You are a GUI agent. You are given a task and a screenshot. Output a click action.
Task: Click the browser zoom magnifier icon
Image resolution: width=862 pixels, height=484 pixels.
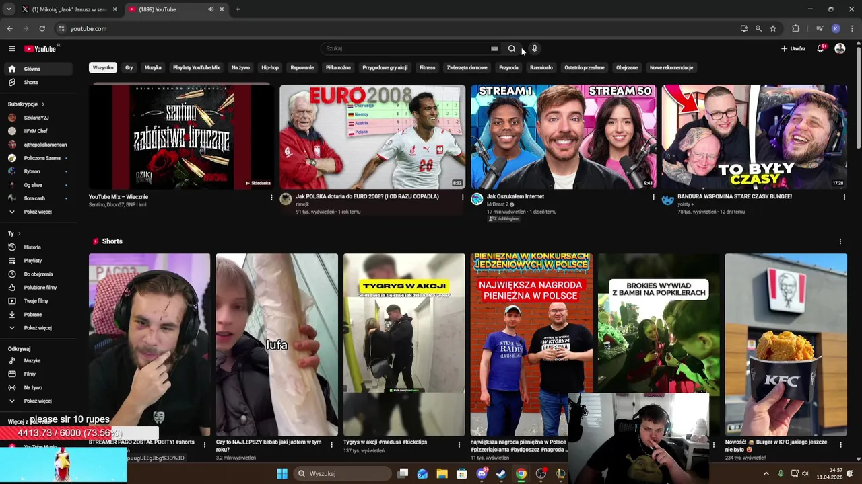pyautogui.click(x=758, y=28)
